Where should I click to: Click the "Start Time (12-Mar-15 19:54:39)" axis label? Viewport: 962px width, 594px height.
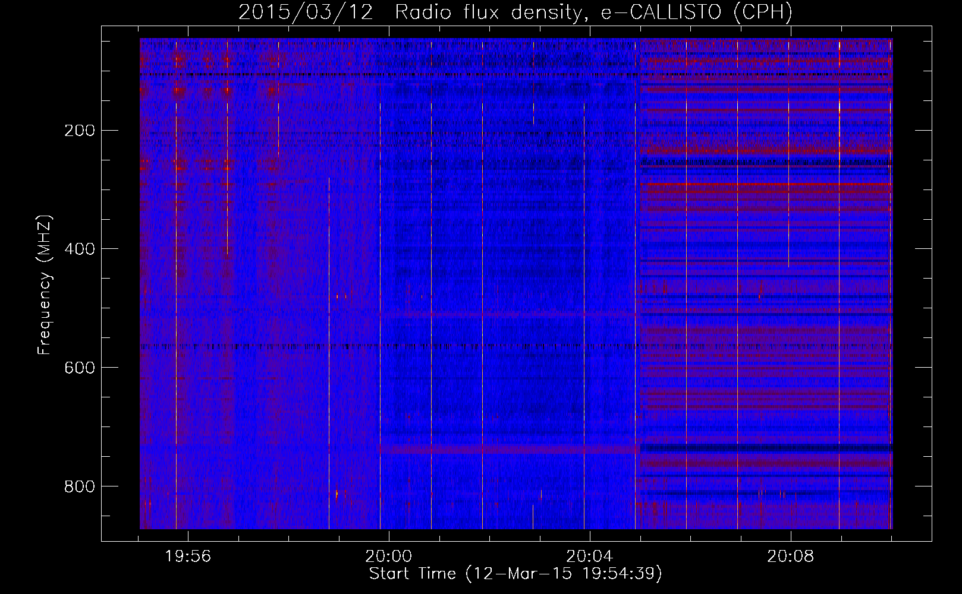pyautogui.click(x=515, y=574)
